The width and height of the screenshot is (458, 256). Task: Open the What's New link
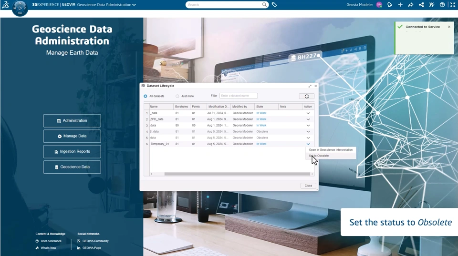pos(46,248)
